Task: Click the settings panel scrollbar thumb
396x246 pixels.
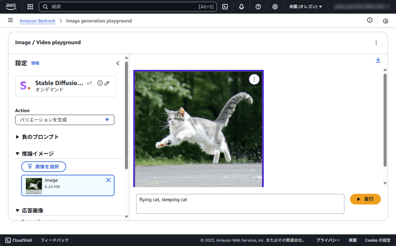Action: pos(126,115)
